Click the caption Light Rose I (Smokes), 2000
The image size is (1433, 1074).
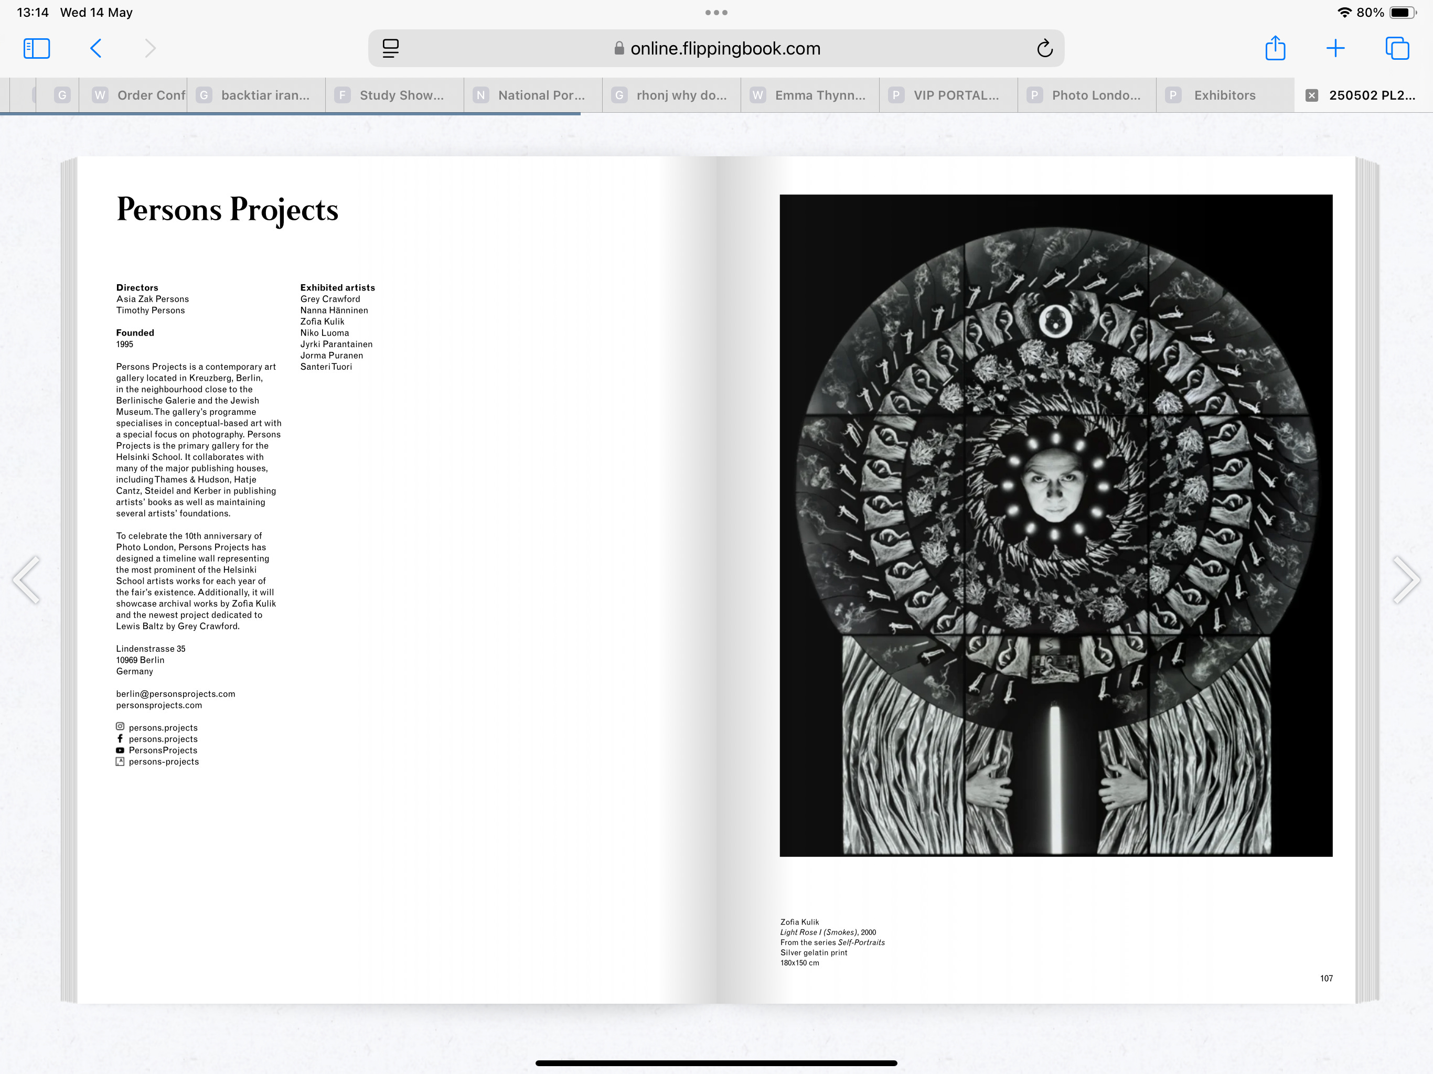coord(828,932)
